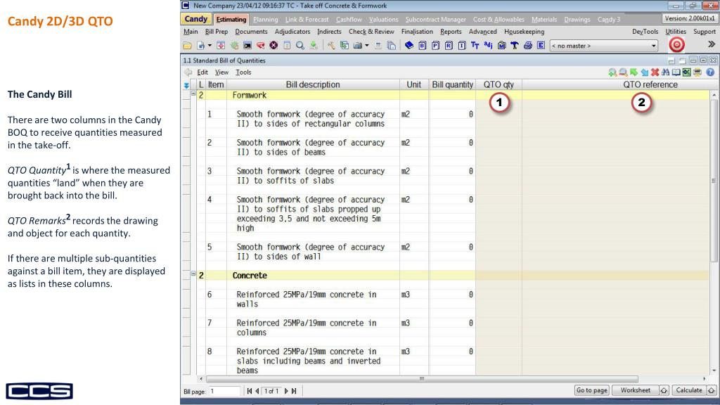Open the Bill Prep menu
Viewport: 720px width, 405px height.
click(x=217, y=31)
